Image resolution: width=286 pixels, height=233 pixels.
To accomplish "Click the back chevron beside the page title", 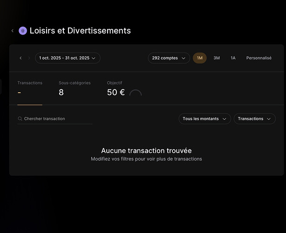I will point(13,31).
